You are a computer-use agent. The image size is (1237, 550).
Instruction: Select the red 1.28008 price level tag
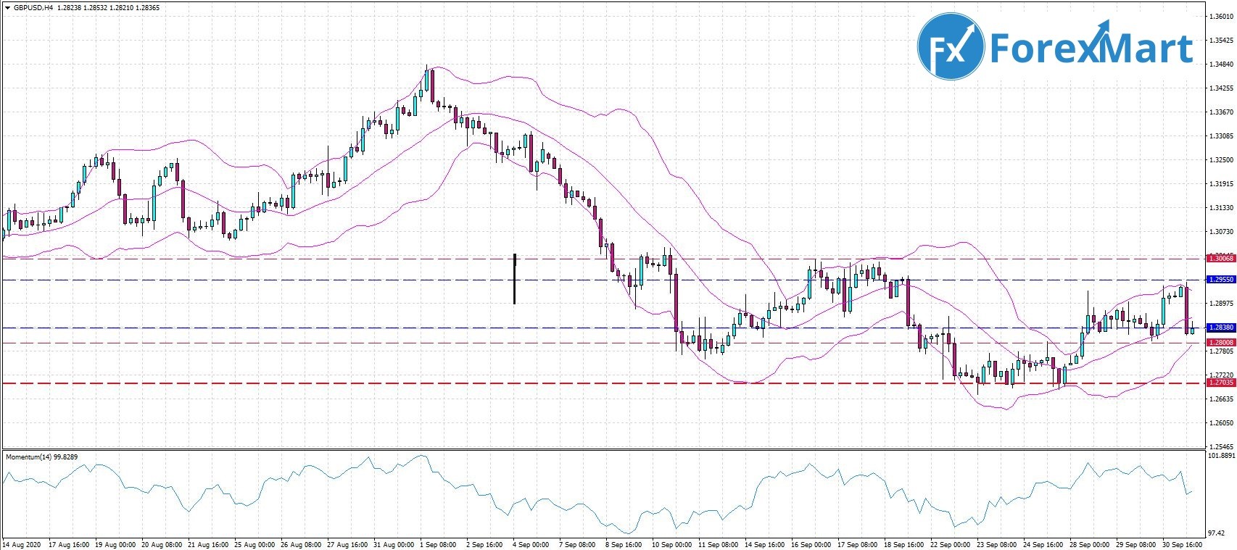click(1220, 342)
